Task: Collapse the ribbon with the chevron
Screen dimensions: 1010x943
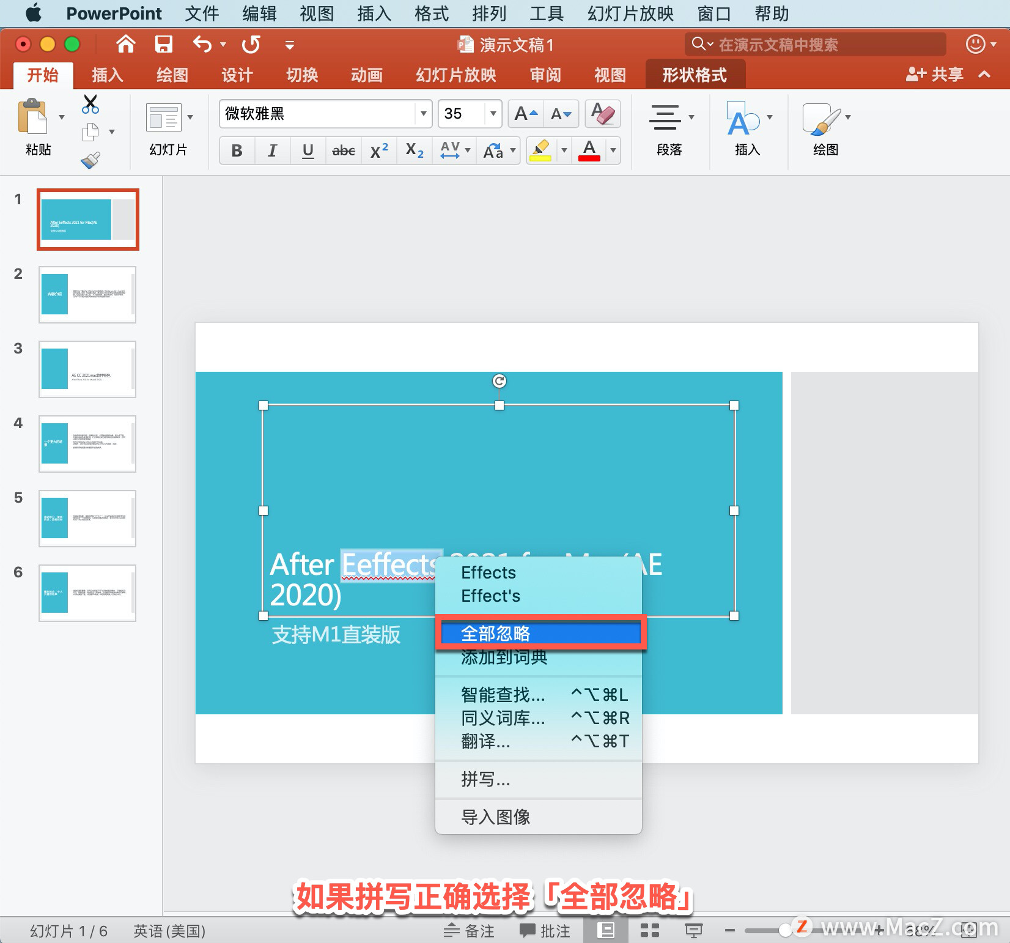Action: point(984,75)
